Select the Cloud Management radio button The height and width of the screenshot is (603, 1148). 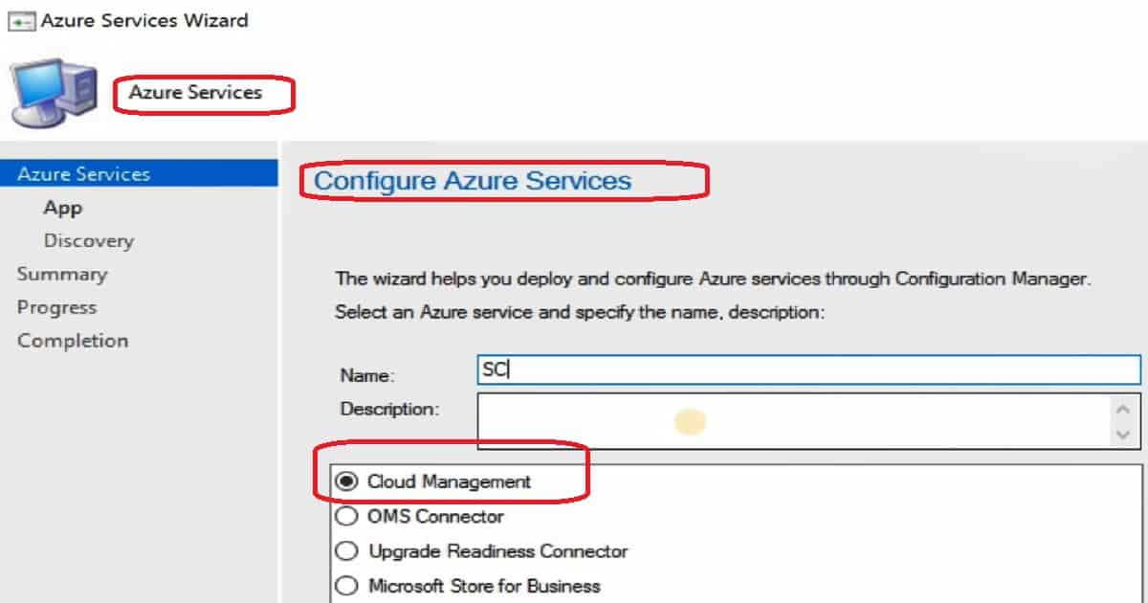coord(348,481)
